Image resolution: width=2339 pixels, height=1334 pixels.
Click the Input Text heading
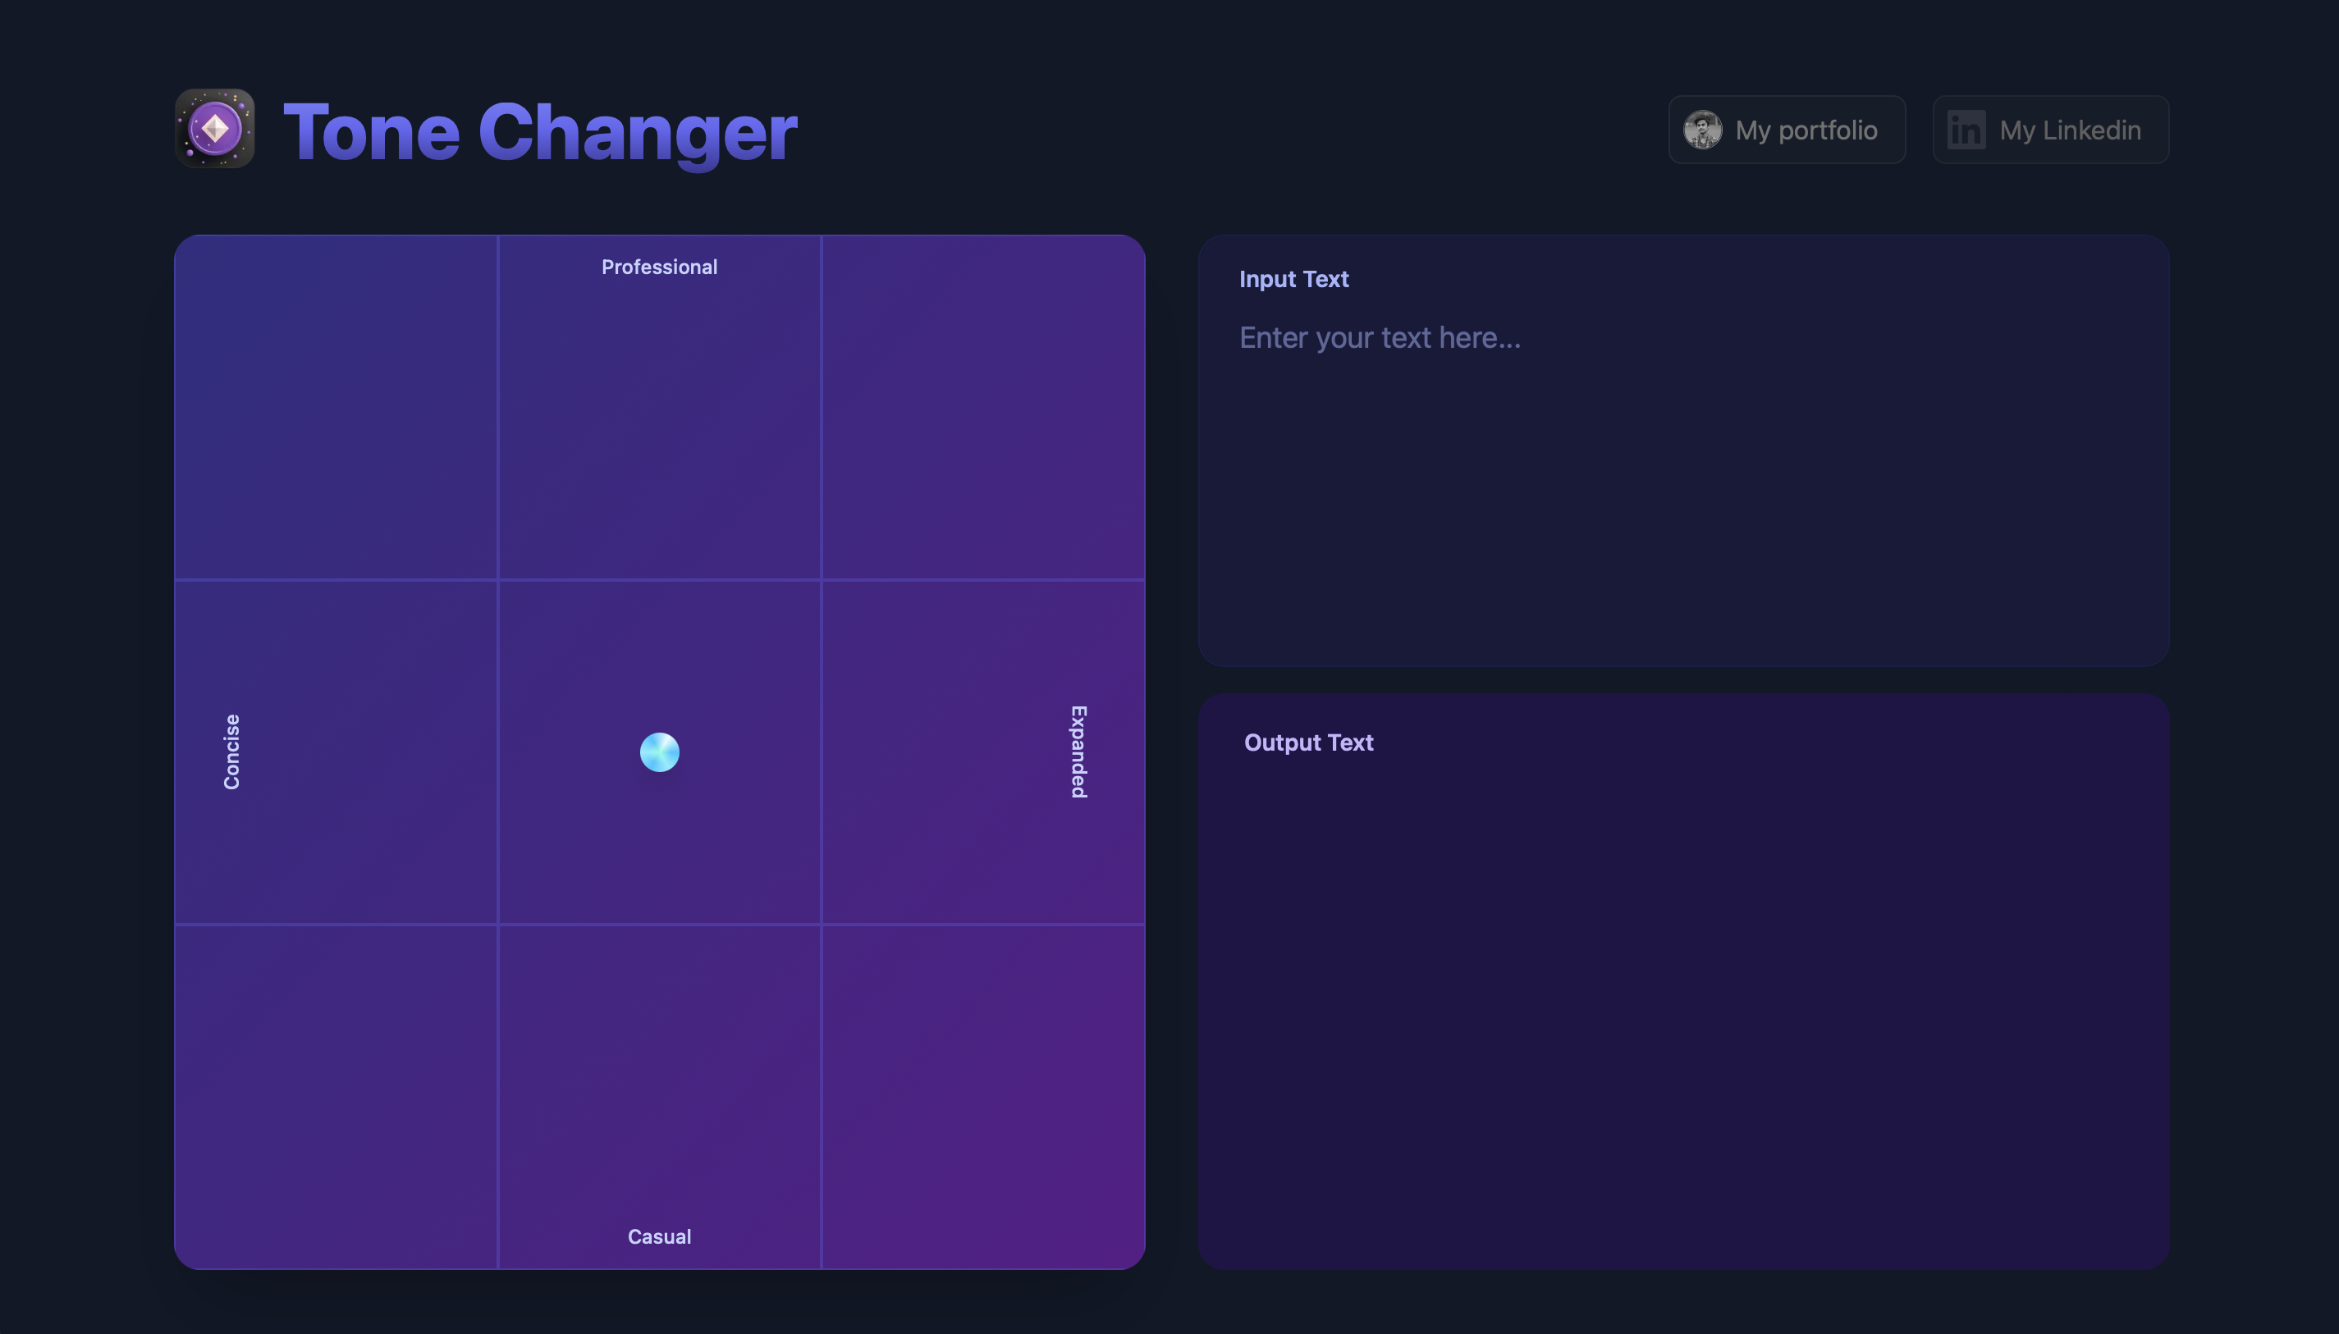pos(1293,278)
